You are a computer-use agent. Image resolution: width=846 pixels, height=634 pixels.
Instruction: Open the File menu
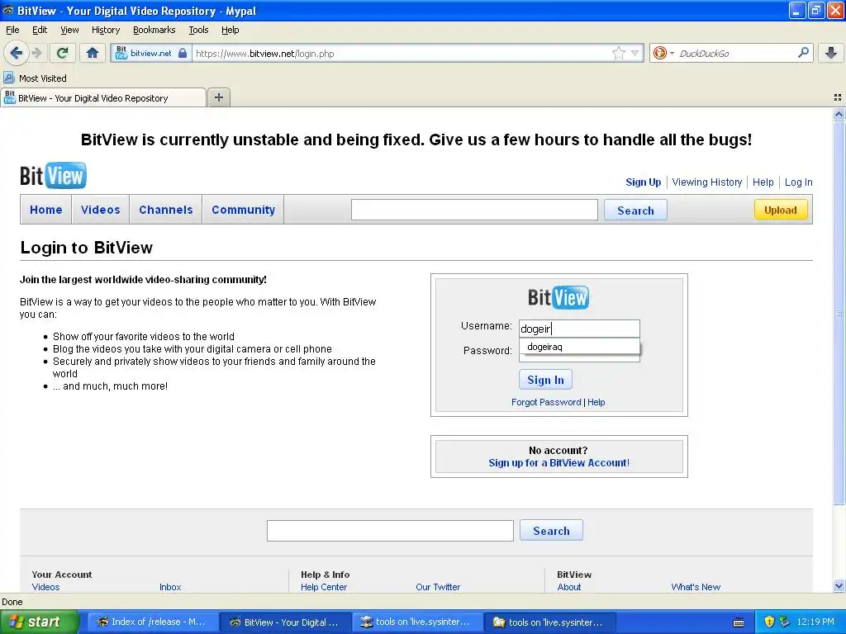(x=12, y=30)
